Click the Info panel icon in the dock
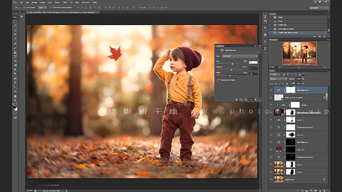The width and height of the screenshot is (342, 192). 265,35
